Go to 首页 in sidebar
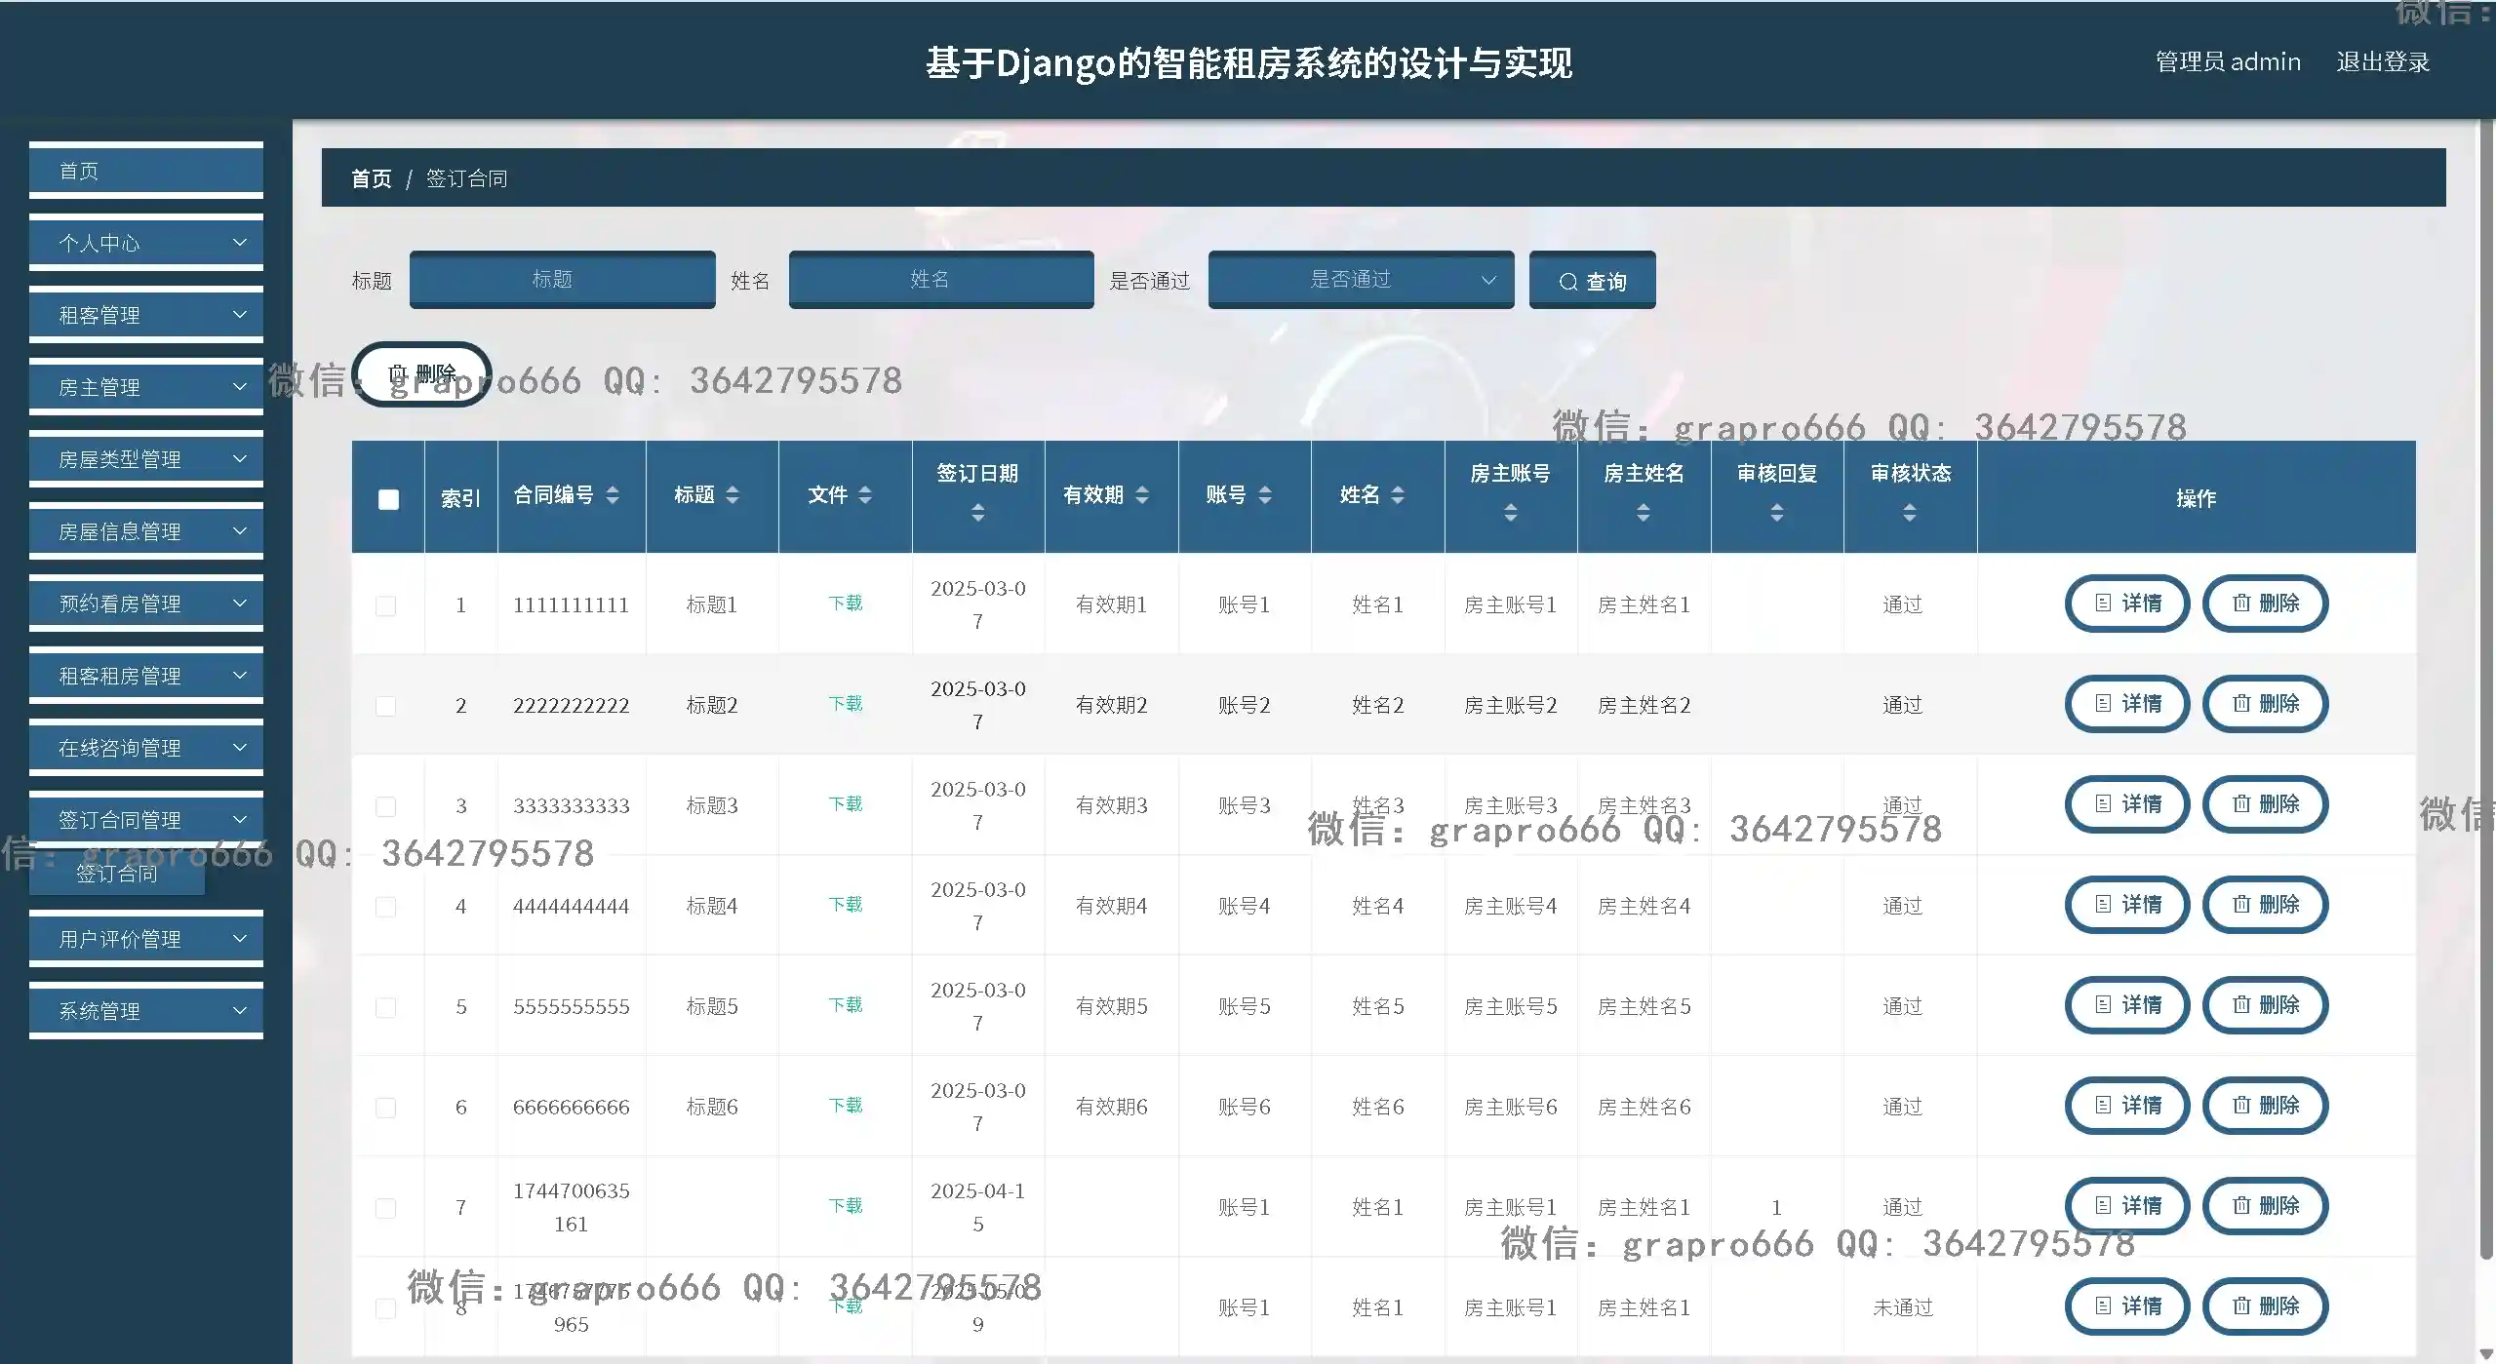 pos(146,171)
